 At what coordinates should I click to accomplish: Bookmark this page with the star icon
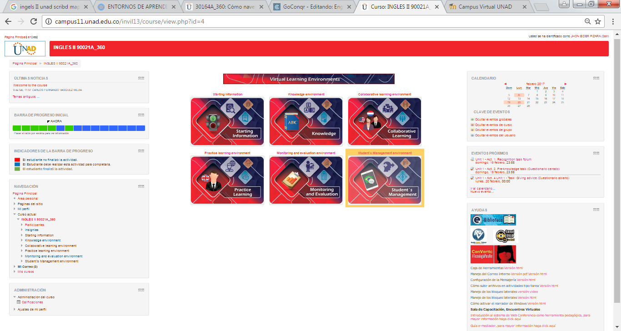598,21
